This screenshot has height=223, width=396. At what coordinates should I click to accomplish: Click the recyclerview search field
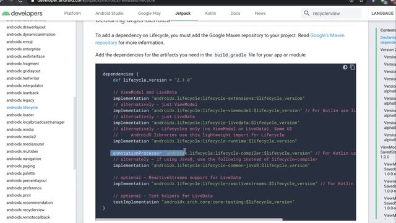tap(332, 14)
